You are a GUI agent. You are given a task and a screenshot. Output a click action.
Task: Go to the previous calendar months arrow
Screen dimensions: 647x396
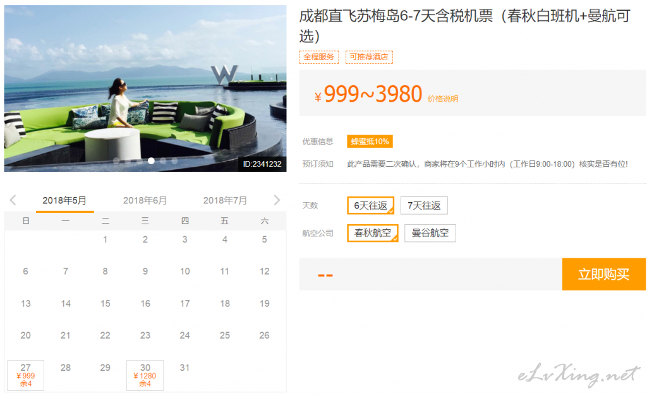[13, 200]
